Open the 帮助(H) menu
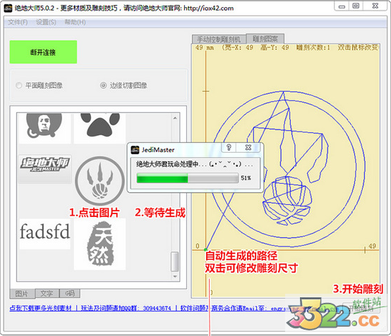Screen dimensions: 391x336 [x=75, y=22]
